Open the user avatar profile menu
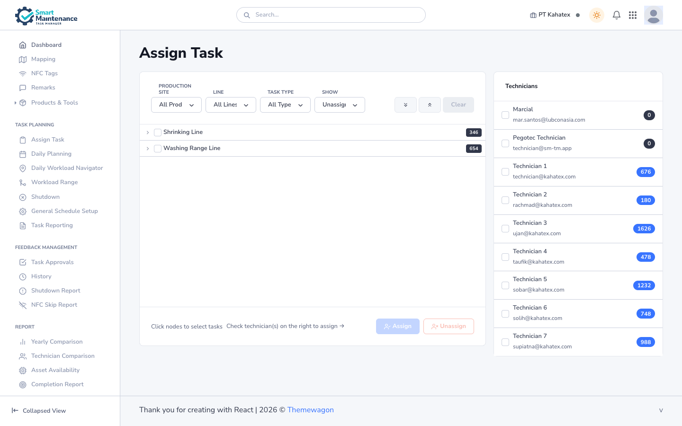Image resolution: width=682 pixels, height=426 pixels. (x=653, y=15)
